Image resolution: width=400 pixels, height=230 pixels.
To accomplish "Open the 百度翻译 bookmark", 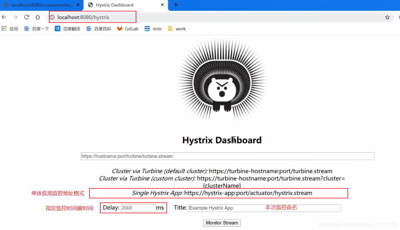I will click(68, 29).
